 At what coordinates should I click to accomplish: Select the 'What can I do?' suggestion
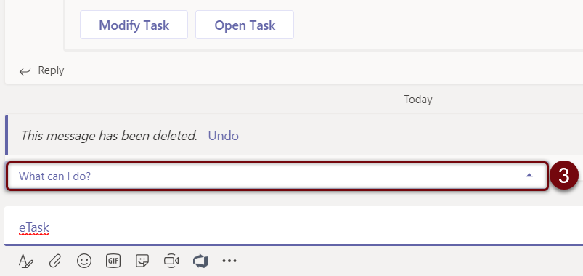pyautogui.click(x=277, y=176)
